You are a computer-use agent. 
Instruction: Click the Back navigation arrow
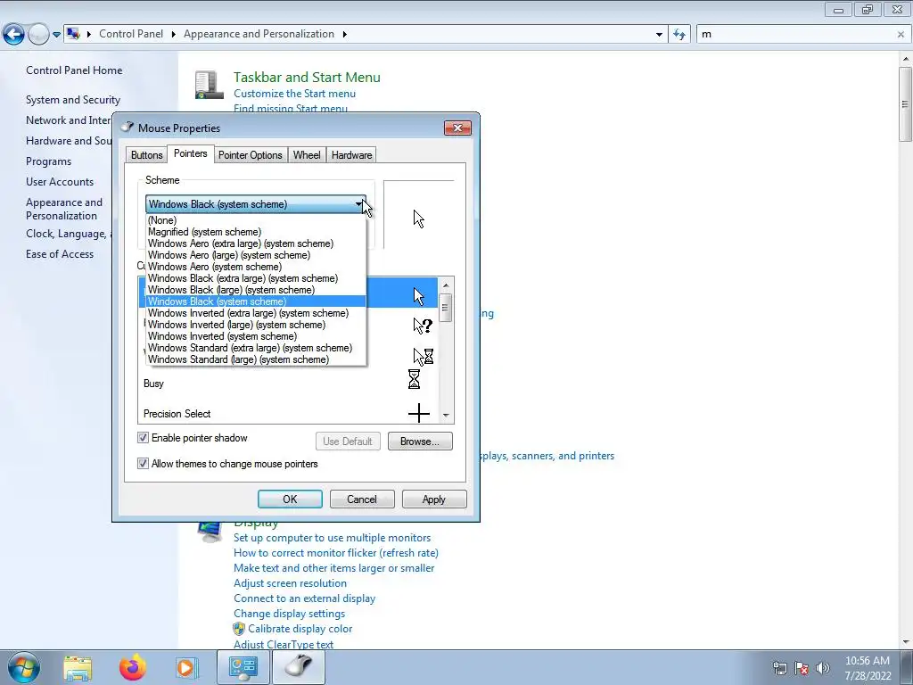point(14,35)
